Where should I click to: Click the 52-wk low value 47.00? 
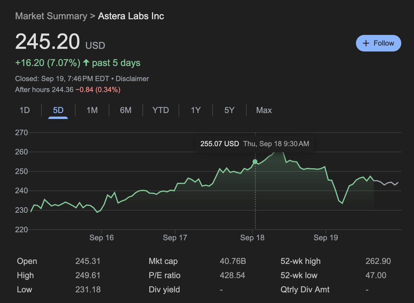click(376, 275)
